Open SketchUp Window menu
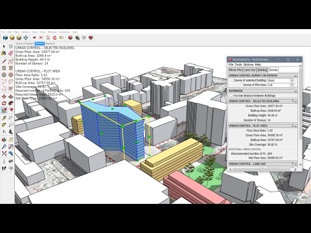 pyautogui.click(x=52, y=32)
